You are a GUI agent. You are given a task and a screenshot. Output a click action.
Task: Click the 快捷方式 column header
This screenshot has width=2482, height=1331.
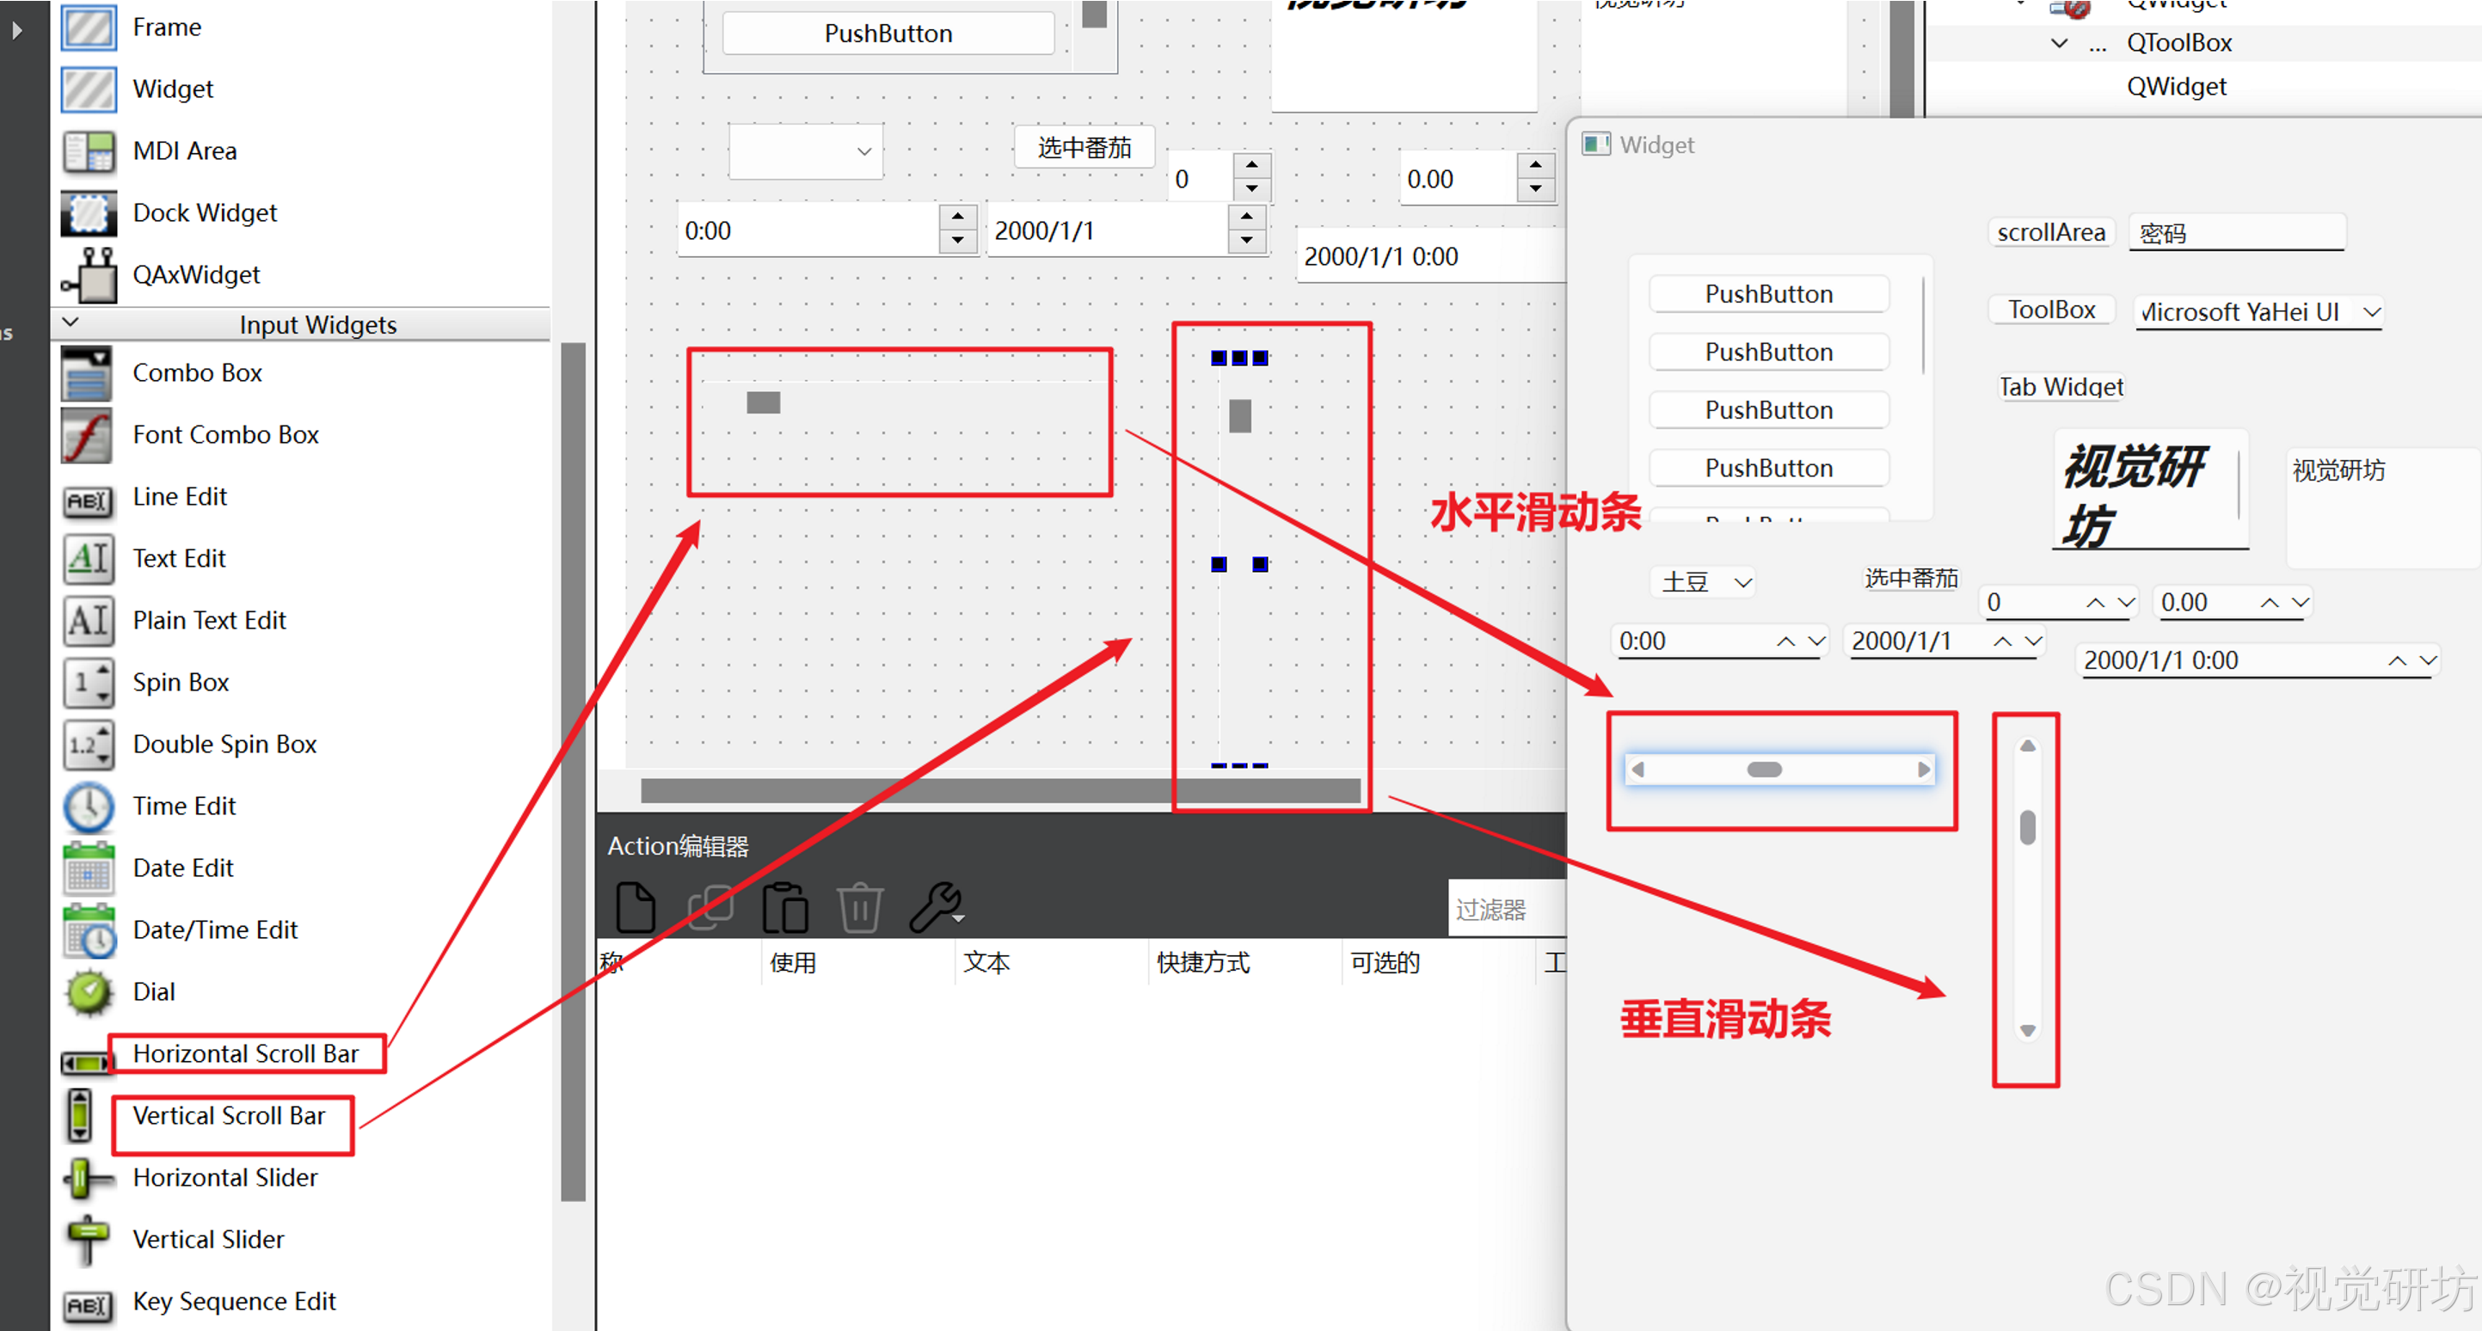click(1202, 962)
